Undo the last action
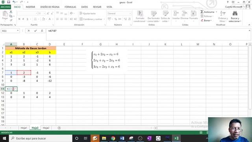252x142 pixels. (x=14, y=2)
